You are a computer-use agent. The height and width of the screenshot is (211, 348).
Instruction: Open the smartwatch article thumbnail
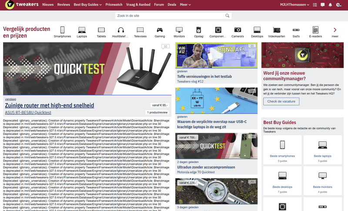pos(216,191)
